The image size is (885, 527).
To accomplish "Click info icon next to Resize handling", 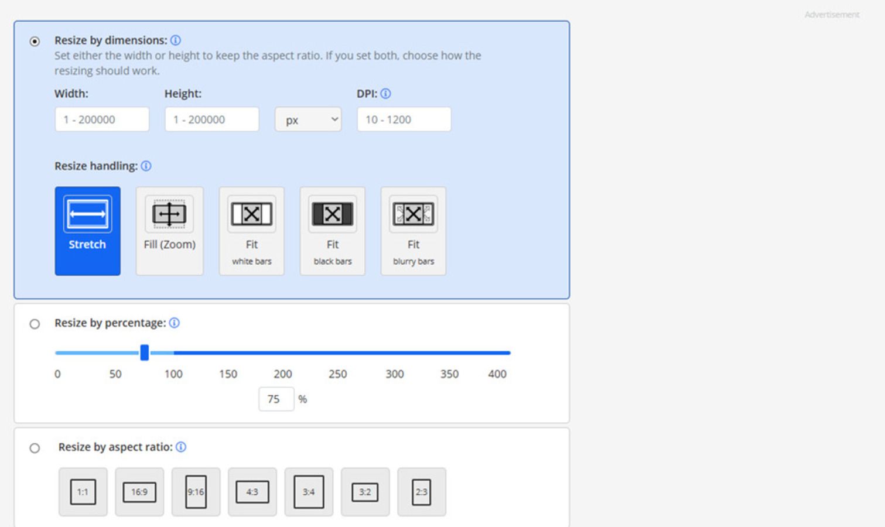I will tap(146, 166).
